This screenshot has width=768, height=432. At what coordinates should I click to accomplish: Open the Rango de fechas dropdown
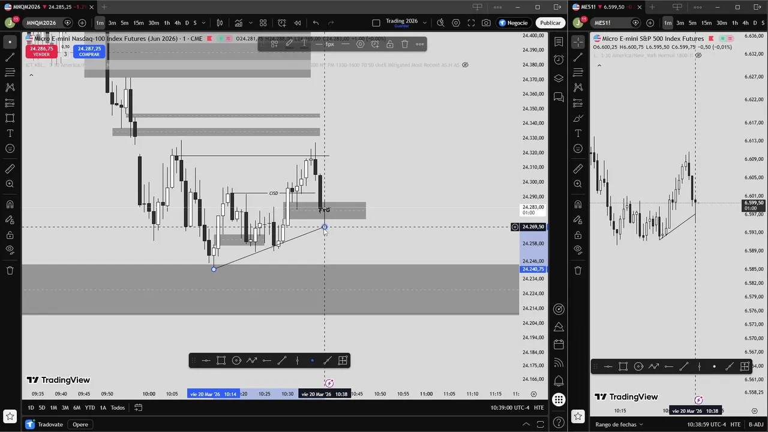click(619, 425)
